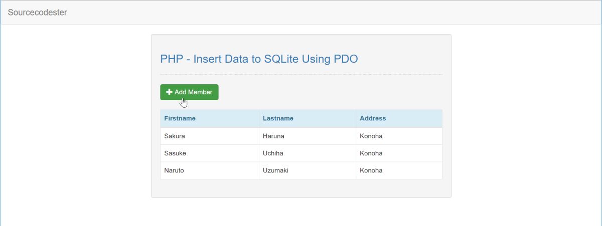602x226 pixels.
Task: Open the Sourcecodester navbar link
Action: (x=37, y=12)
